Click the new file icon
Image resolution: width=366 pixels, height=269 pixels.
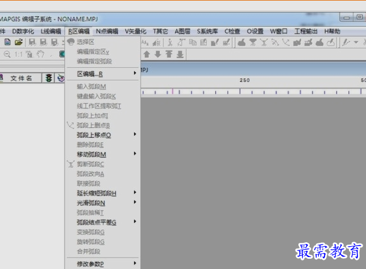(x=7, y=42)
